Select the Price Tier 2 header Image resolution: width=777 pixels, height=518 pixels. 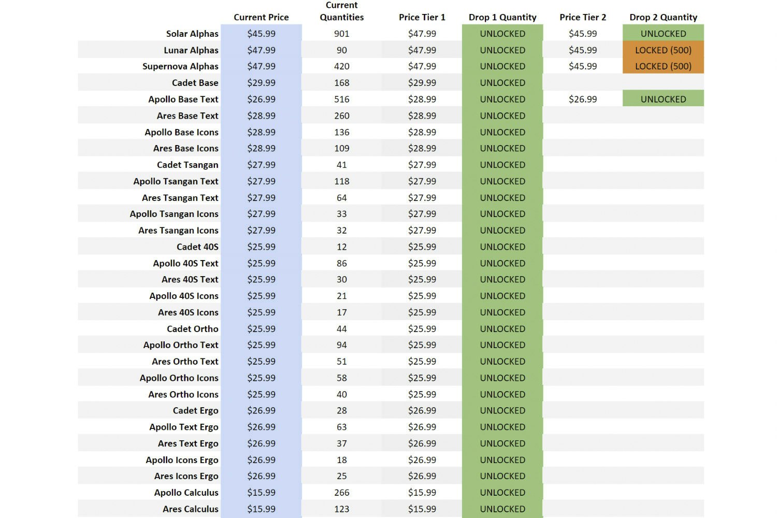click(x=583, y=17)
